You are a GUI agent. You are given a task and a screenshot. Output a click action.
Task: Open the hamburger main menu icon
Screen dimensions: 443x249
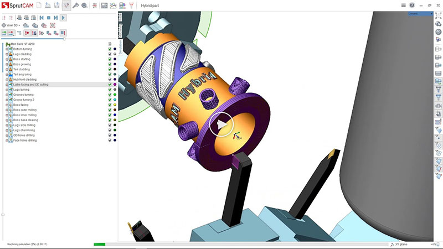tap(403, 6)
